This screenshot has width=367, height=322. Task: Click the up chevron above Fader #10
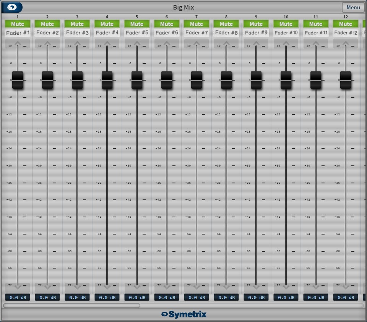coord(286,44)
